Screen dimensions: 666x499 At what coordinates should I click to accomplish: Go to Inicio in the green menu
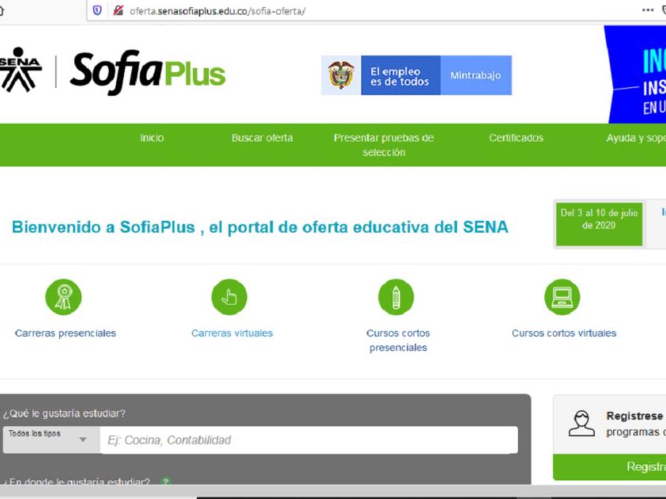152,138
